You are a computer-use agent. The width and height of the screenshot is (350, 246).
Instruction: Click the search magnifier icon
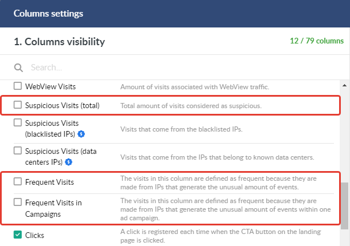coord(18,68)
